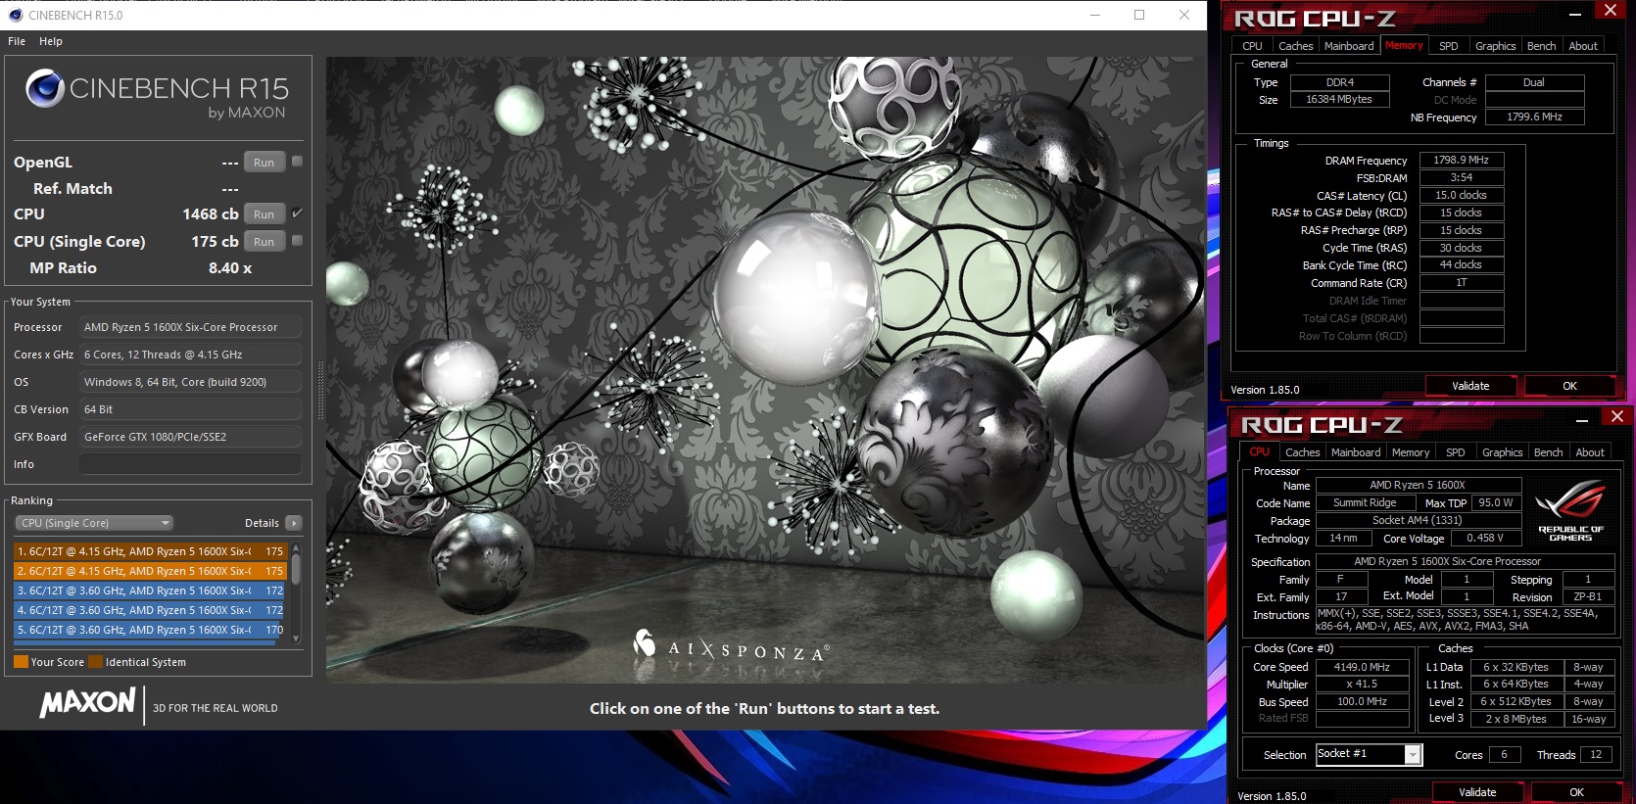Select ranking entry 1 at 4.15 GHz
The width and height of the screenshot is (1636, 804).
tap(150, 551)
